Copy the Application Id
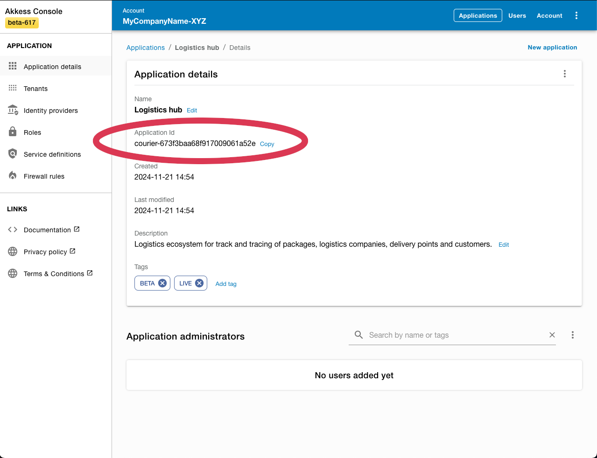The height and width of the screenshot is (458, 597). tap(267, 144)
